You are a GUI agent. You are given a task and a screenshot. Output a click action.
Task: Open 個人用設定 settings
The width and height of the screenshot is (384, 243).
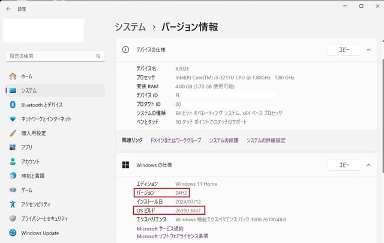(34, 134)
